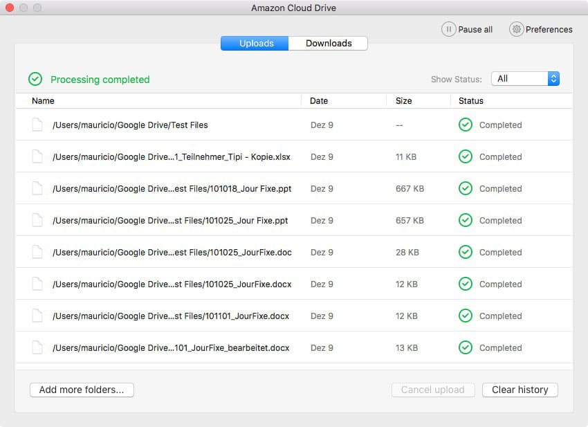Click completed checkmark for 101101_JourFixe.docx row
This screenshot has width=588, height=427.
(466, 316)
